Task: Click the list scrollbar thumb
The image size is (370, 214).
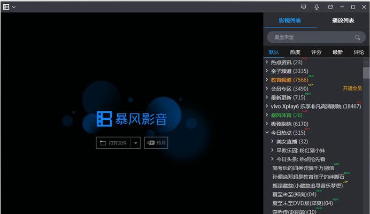Action: [x=366, y=73]
